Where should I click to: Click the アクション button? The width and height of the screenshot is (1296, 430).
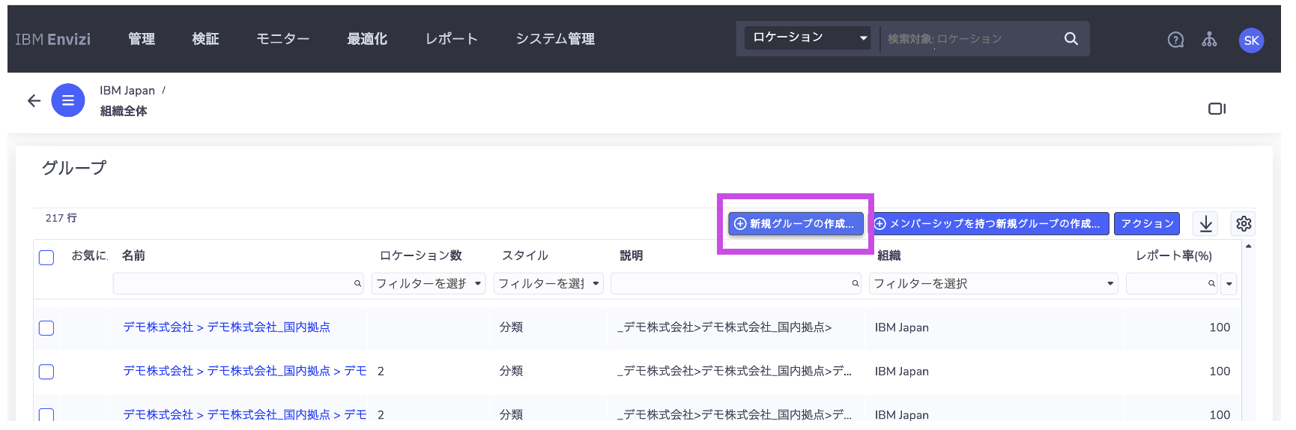(x=1147, y=223)
